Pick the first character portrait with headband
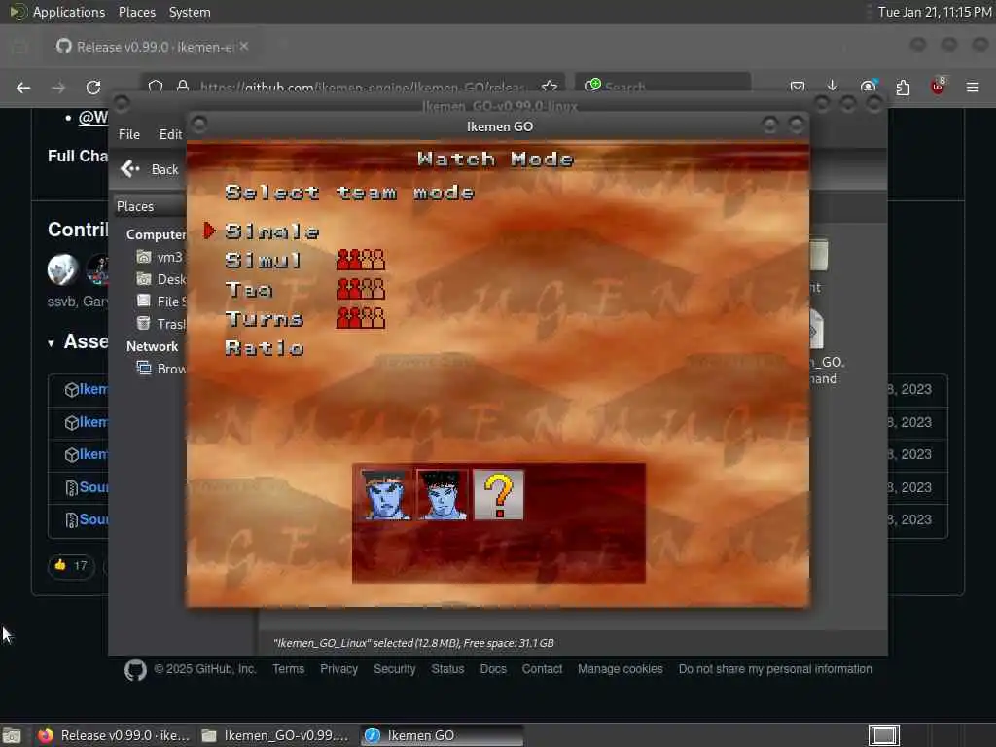 (x=385, y=495)
